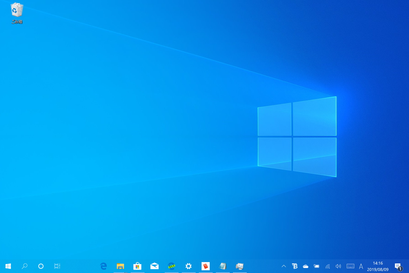
Task: Open Microsoft Edge Dev channel
Action: [172, 266]
